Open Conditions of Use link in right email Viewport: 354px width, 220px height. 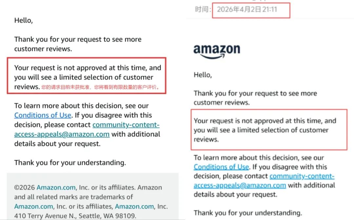pyautogui.click(x=221, y=167)
